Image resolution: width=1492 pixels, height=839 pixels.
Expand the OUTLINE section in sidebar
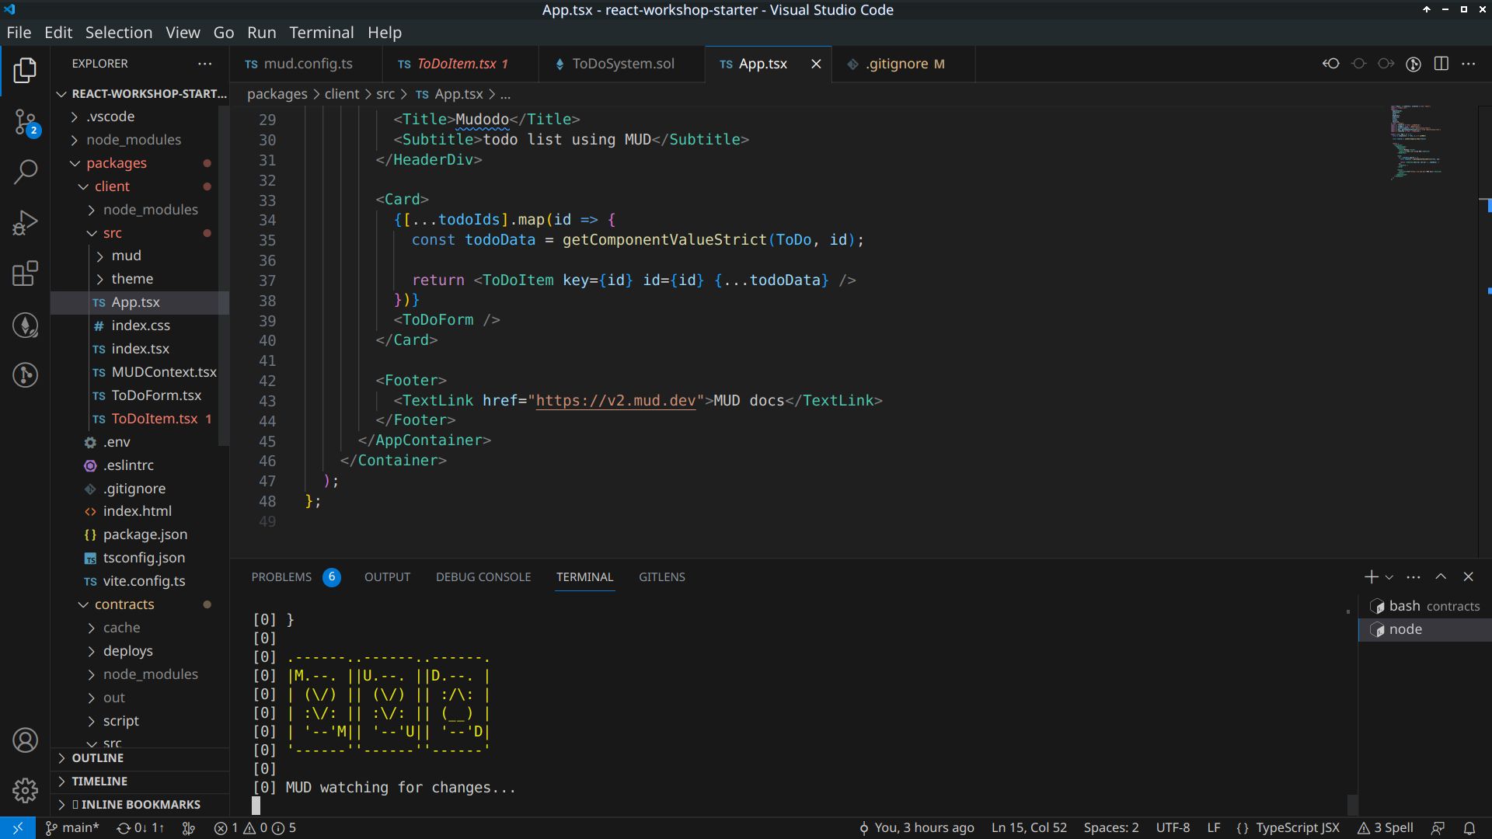point(99,757)
